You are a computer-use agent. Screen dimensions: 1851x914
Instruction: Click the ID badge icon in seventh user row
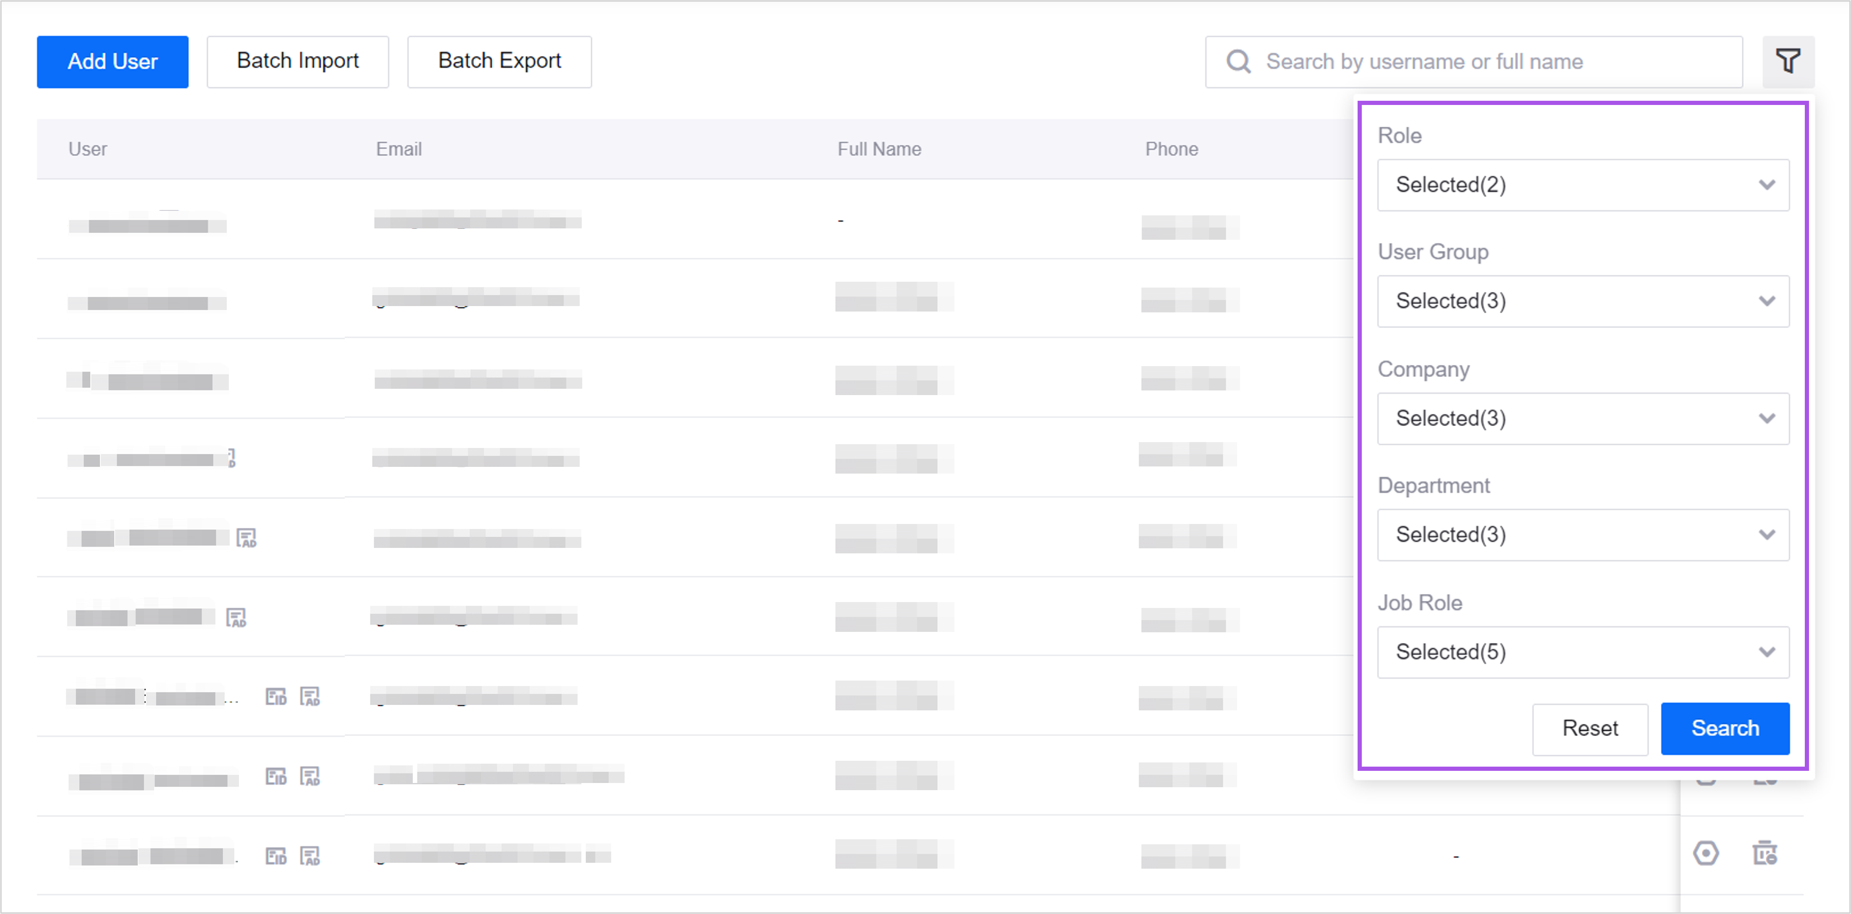[276, 696]
